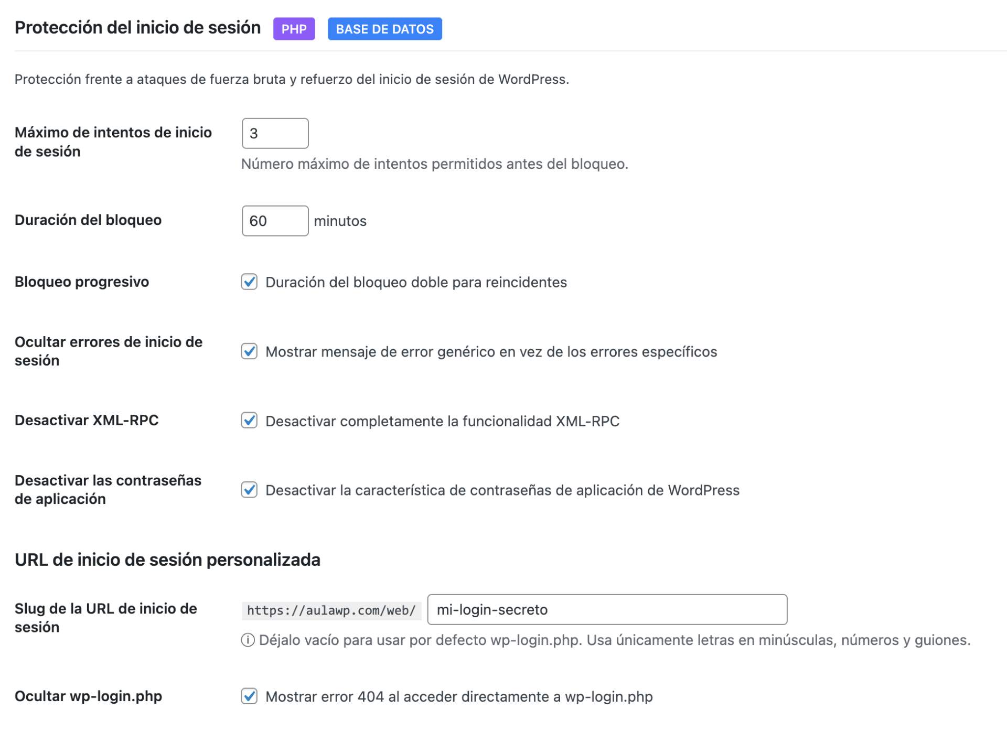Click the 'Mostrar error 404' label text
The width and height of the screenshot is (1007, 731).
click(x=458, y=696)
